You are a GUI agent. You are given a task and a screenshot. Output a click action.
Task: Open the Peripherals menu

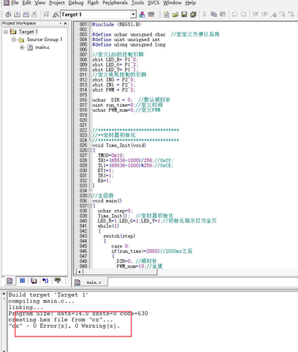(x=115, y=3)
